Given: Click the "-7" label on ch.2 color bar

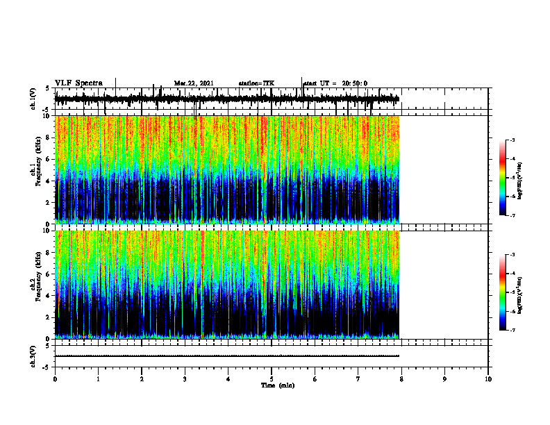Looking at the screenshot, I should [512, 331].
